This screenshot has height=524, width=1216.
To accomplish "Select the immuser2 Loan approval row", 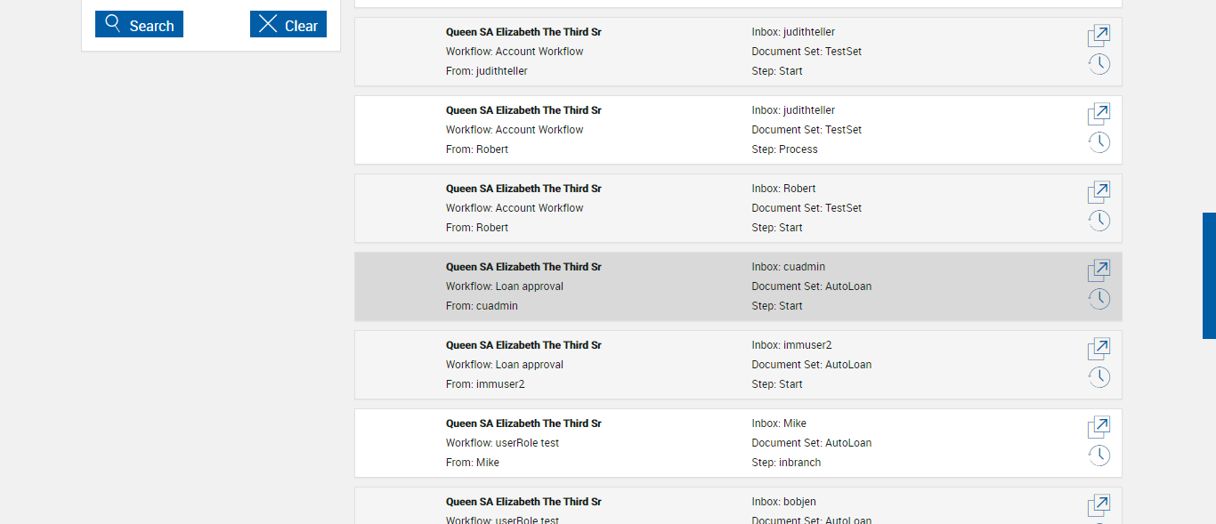I will 677,365.
